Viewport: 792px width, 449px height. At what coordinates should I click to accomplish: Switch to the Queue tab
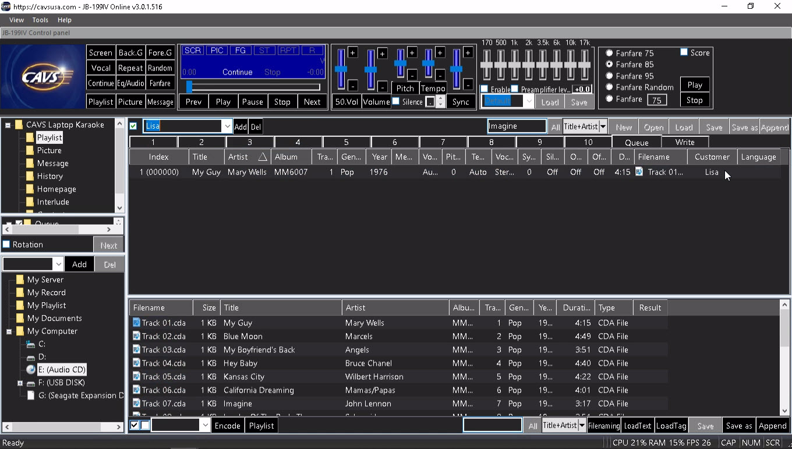tap(637, 142)
